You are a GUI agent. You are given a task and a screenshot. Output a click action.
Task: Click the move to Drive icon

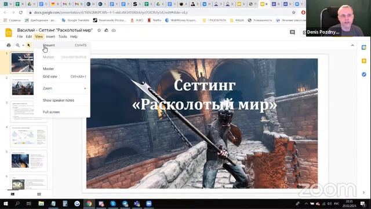[x=106, y=30]
